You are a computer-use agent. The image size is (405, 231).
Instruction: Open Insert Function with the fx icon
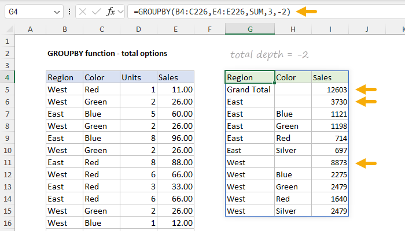(112, 12)
